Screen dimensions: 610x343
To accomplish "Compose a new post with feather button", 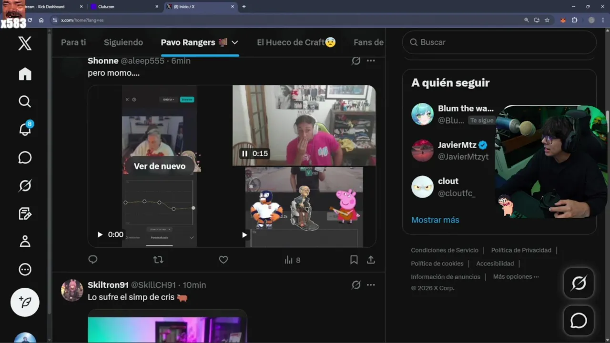I will pyautogui.click(x=25, y=302).
